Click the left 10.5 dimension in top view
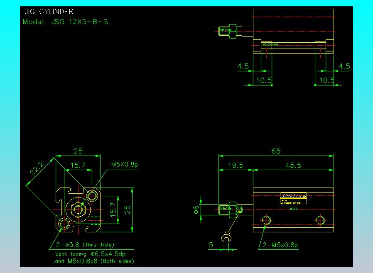 (264, 80)
